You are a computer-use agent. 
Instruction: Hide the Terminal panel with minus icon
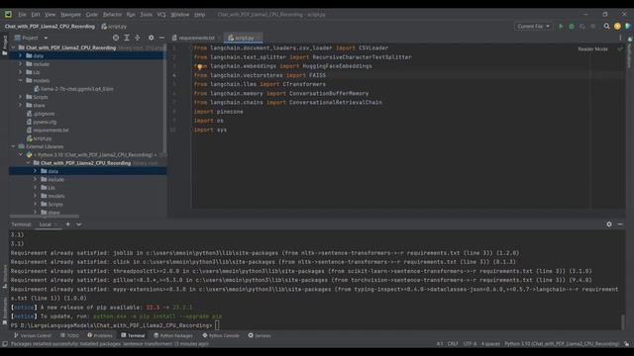point(620,224)
